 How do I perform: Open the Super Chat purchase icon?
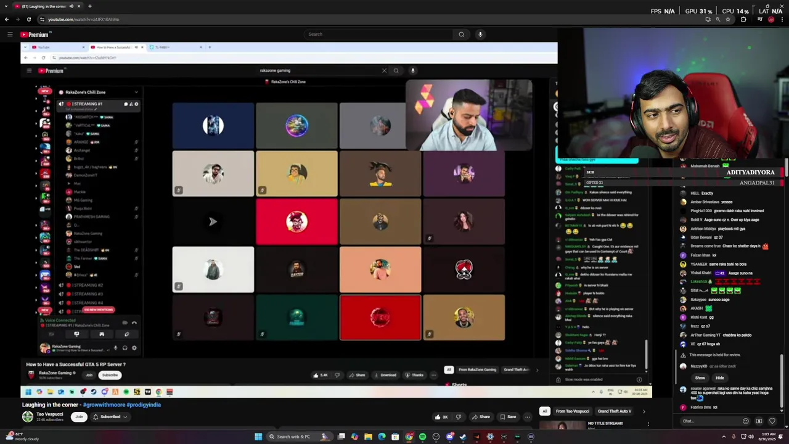pos(759,421)
